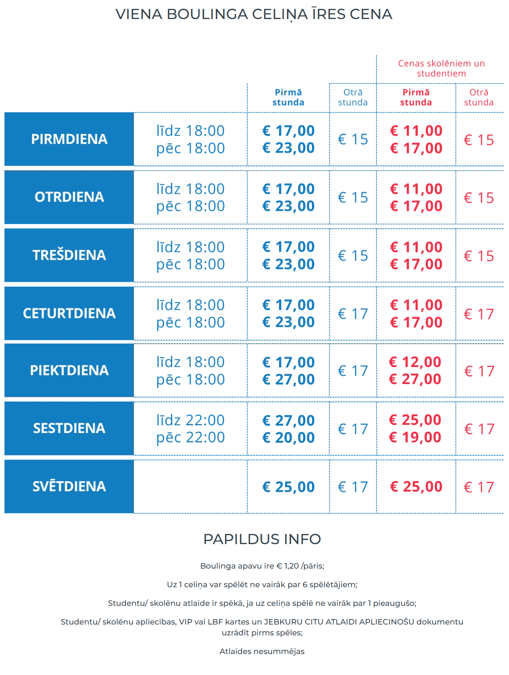Click the PAPILDUS INFO heading
Viewport: 509px width, 675px height.
pos(262,539)
